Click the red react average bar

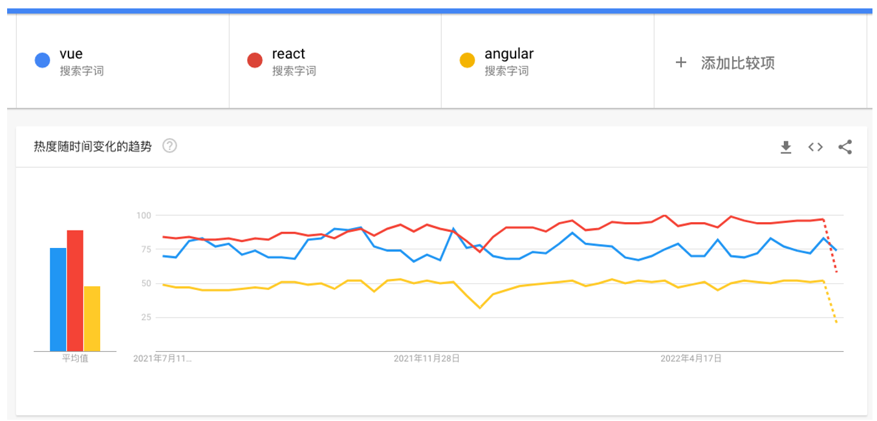coord(75,291)
